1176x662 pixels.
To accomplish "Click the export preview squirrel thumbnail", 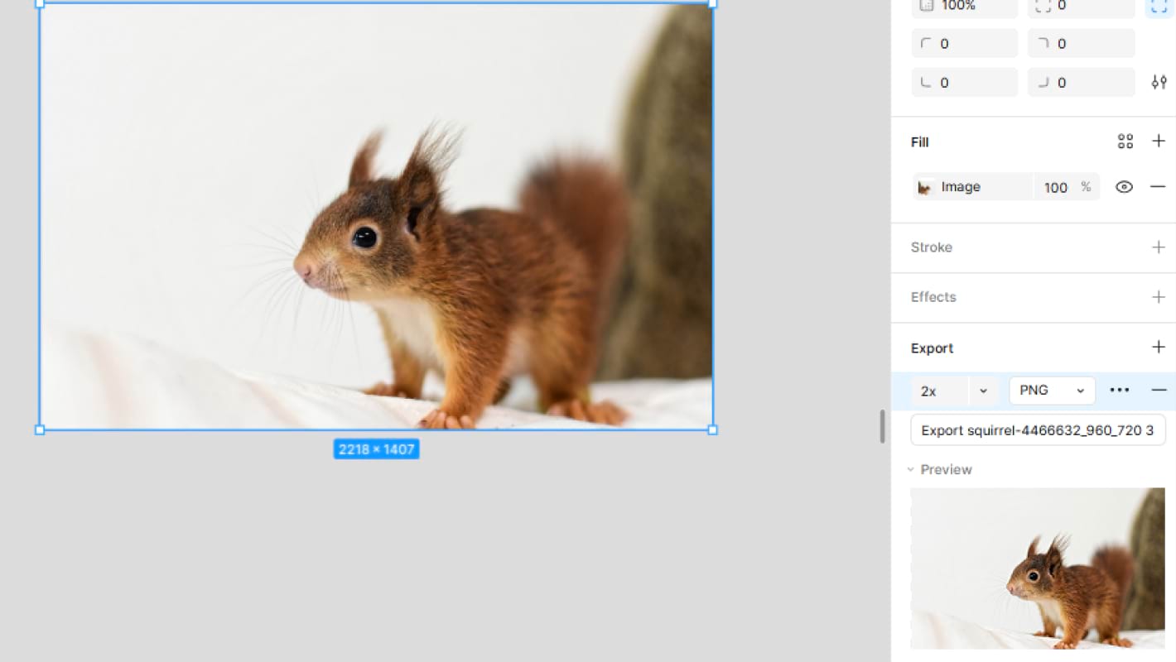I will [1038, 568].
